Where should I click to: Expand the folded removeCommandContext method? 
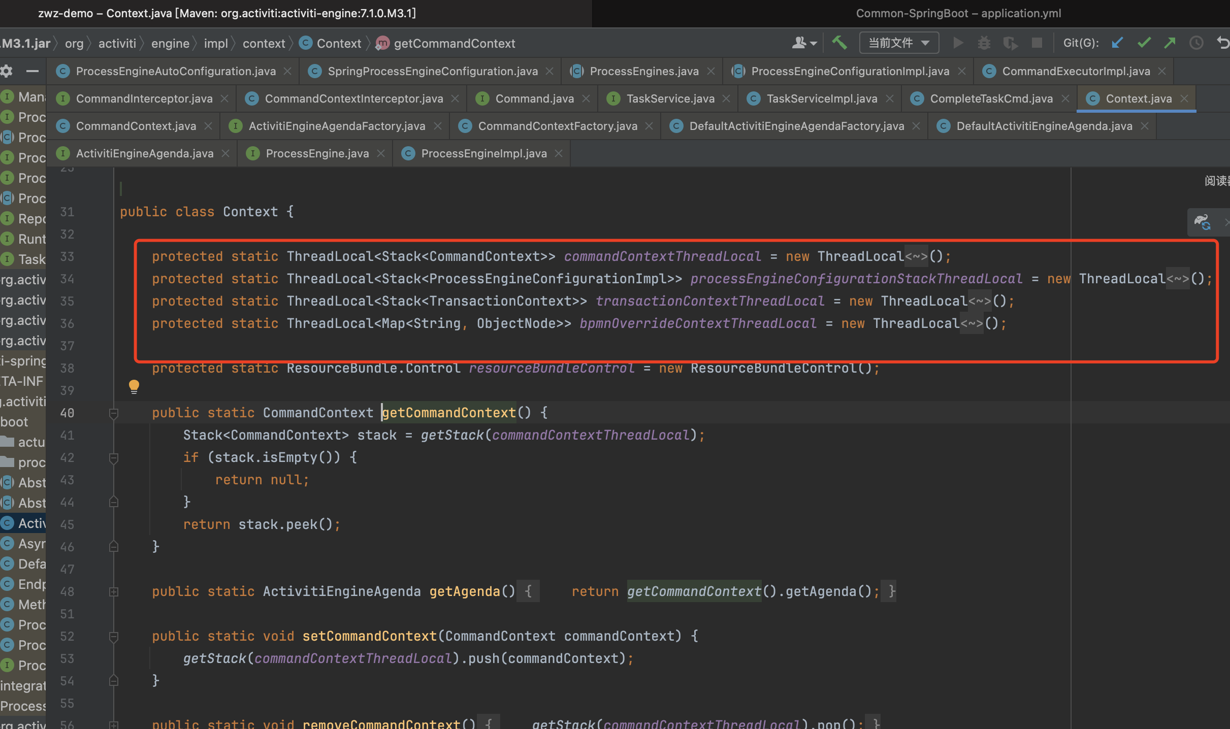click(114, 724)
